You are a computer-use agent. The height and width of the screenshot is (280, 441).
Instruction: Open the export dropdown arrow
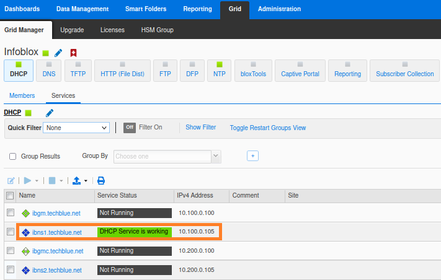[86, 181]
